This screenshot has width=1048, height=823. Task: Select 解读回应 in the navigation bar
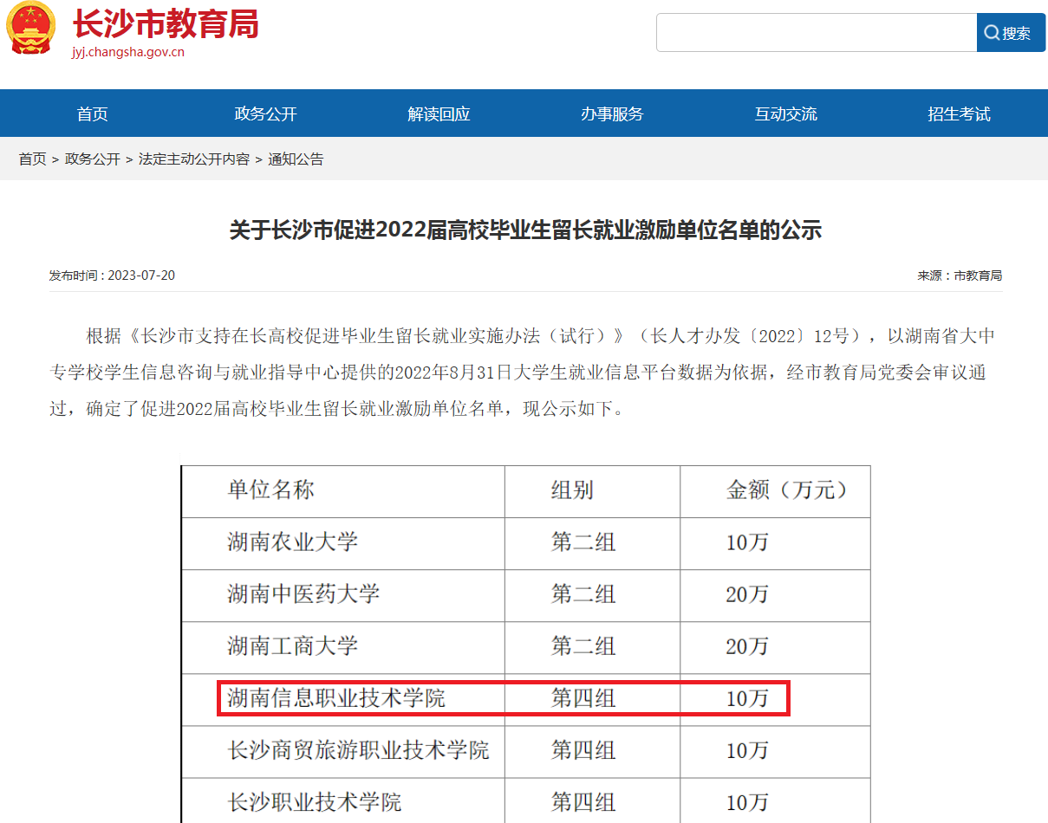pos(439,113)
